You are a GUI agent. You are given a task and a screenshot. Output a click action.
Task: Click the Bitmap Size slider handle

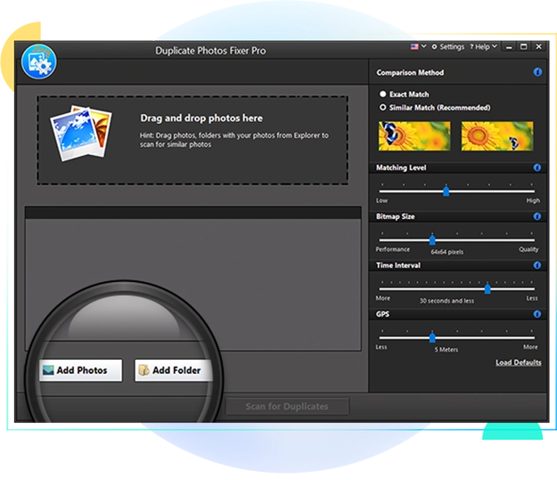(x=432, y=240)
